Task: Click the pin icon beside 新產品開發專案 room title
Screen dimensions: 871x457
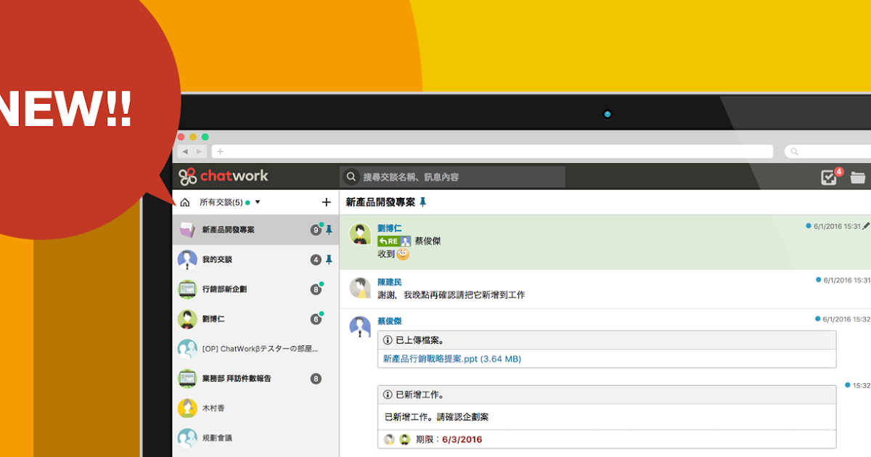Action: point(423,203)
